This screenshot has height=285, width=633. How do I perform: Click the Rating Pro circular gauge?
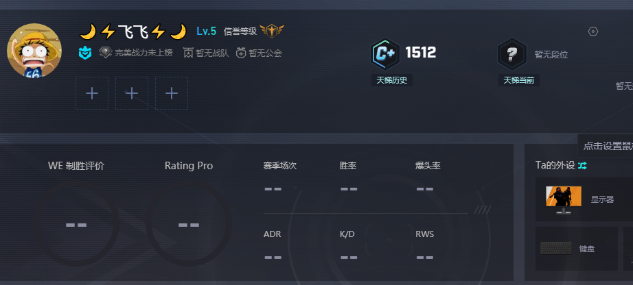(x=189, y=224)
